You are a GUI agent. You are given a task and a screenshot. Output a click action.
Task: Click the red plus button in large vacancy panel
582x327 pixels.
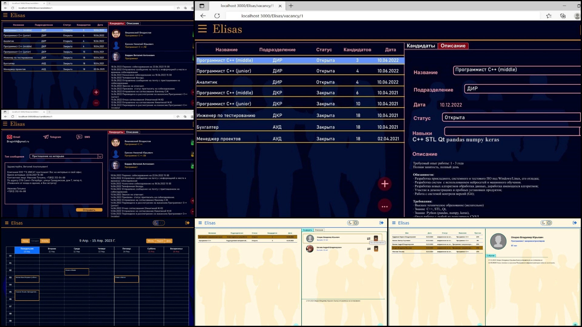pos(385,184)
